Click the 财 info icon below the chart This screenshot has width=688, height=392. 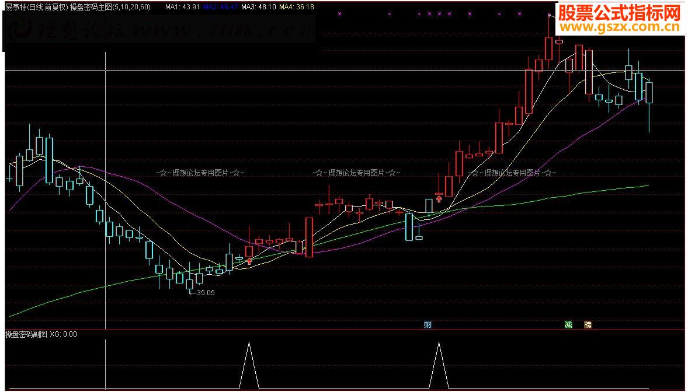(428, 325)
